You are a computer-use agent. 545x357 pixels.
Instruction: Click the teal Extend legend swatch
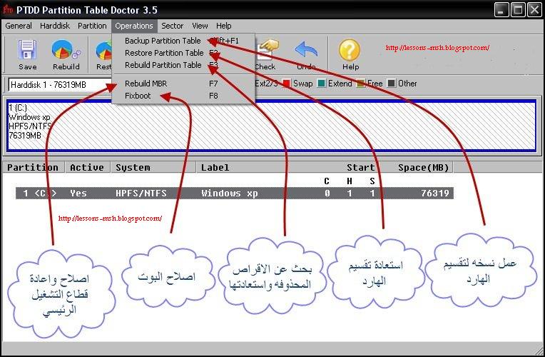322,84
